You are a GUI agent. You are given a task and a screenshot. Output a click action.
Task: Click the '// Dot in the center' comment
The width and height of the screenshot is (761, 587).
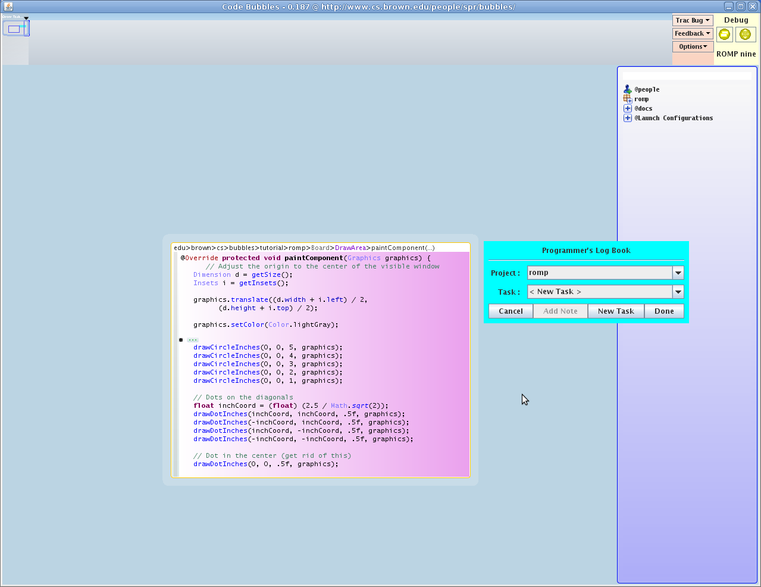[x=272, y=455]
